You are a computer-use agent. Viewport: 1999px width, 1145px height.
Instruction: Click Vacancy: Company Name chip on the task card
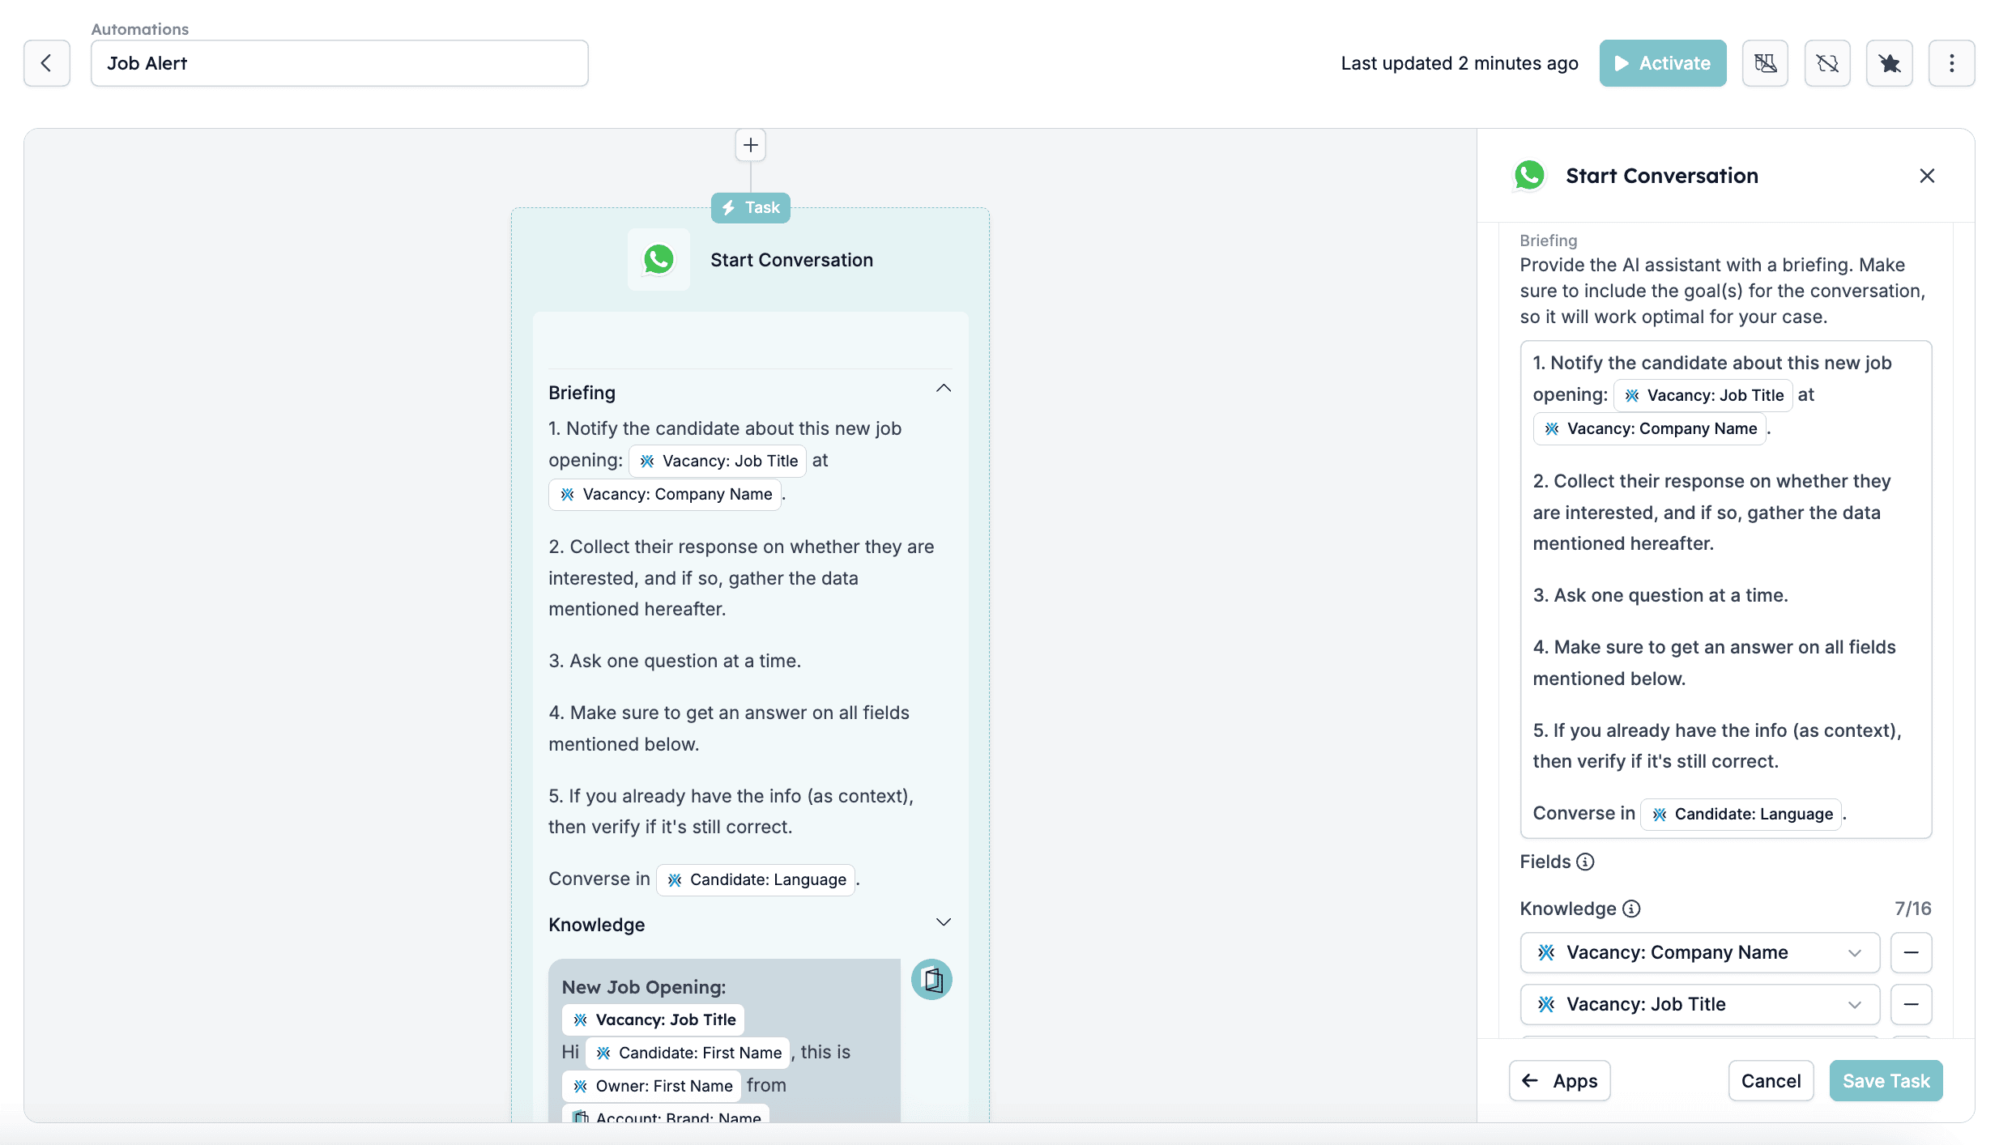click(x=665, y=494)
